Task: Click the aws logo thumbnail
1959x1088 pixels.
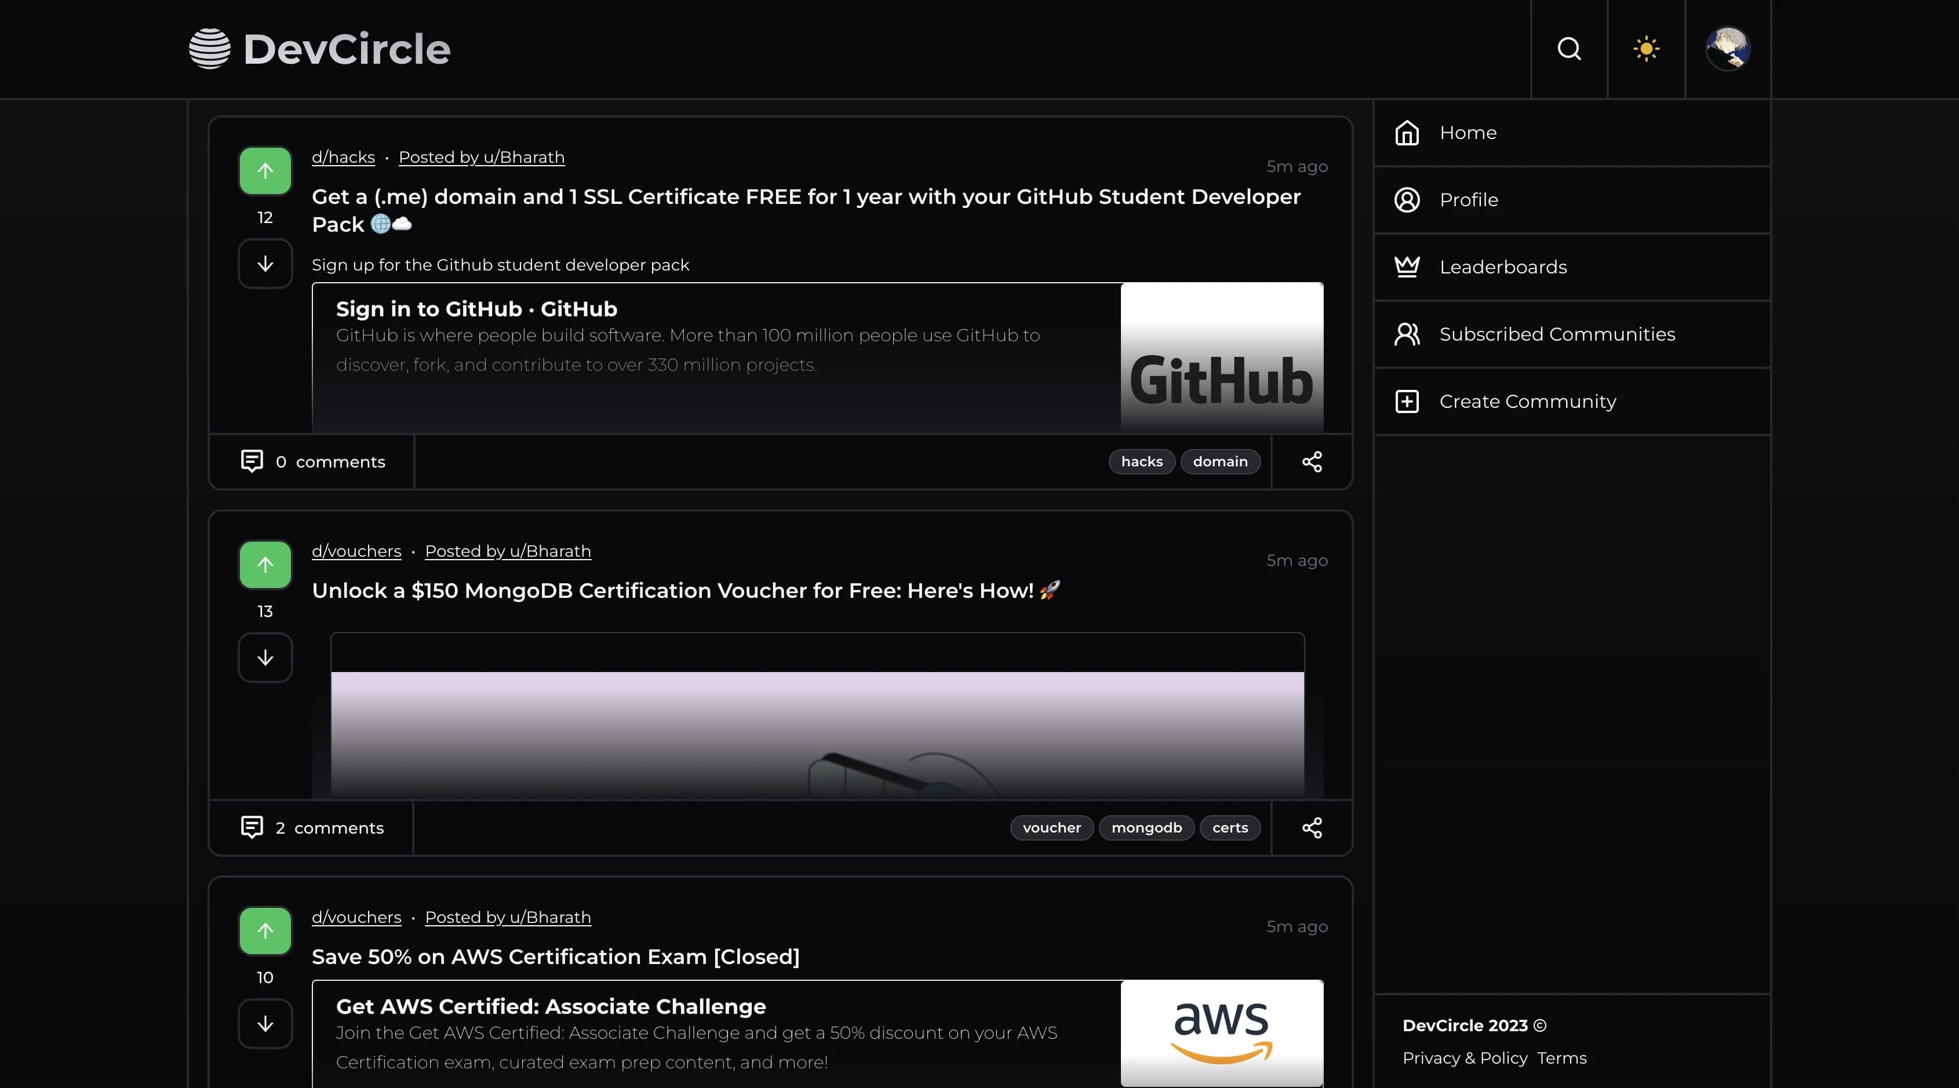Action: 1222,1034
